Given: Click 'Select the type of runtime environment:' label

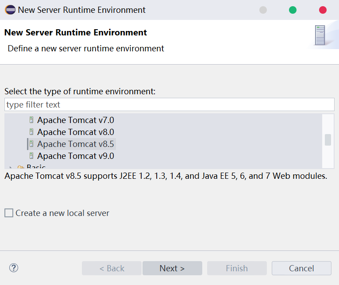Looking at the screenshot, I should tap(80, 91).
